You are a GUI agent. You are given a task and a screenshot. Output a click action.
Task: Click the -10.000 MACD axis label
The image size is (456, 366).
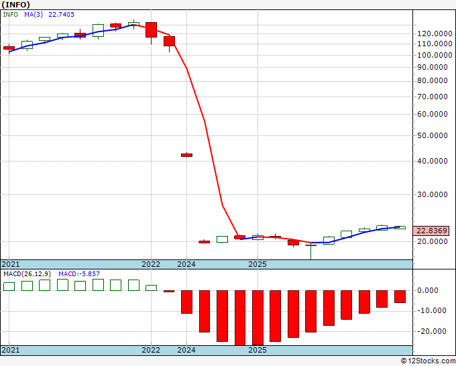pyautogui.click(x=432, y=311)
